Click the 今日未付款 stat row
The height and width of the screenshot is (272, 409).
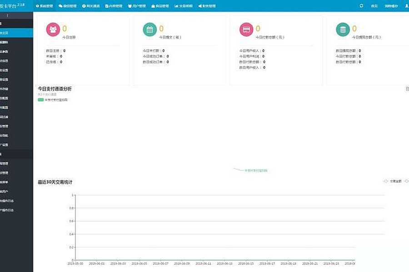pos(154,51)
